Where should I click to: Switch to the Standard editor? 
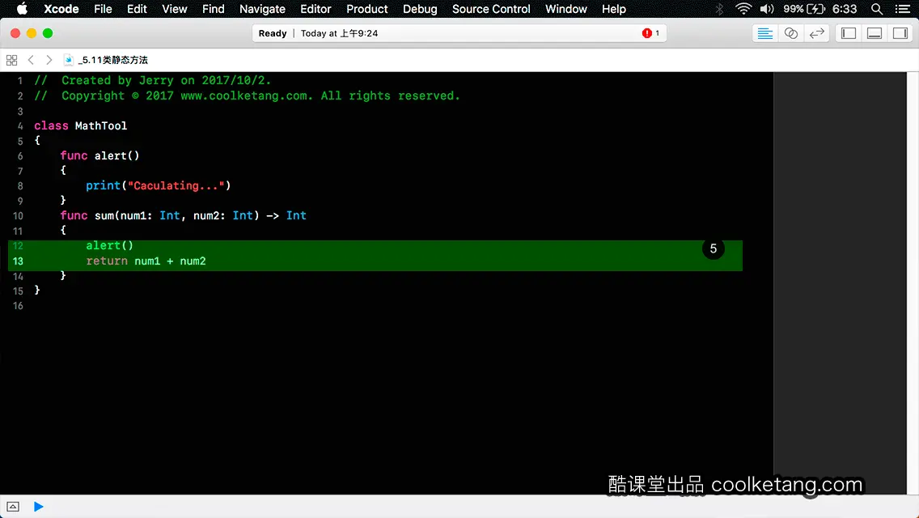click(764, 33)
